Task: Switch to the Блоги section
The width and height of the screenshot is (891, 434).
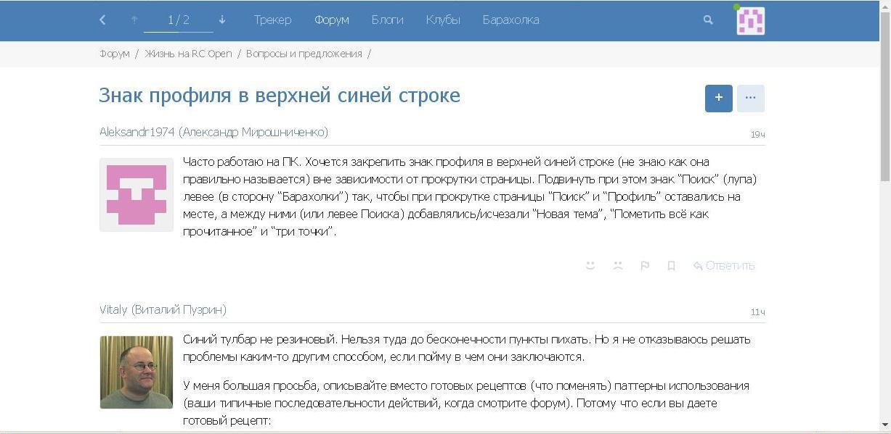Action: 387,20
